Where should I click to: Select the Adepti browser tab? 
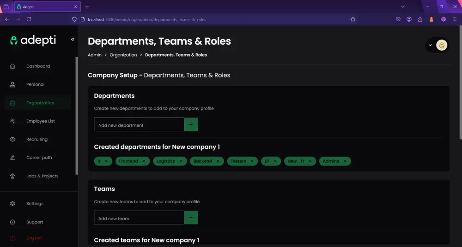click(48, 7)
